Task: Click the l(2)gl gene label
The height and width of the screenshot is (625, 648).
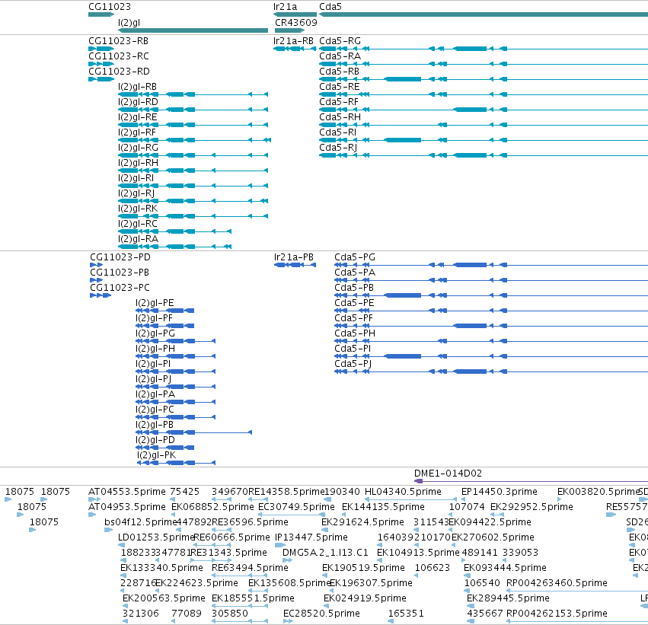Action: pyautogui.click(x=129, y=23)
